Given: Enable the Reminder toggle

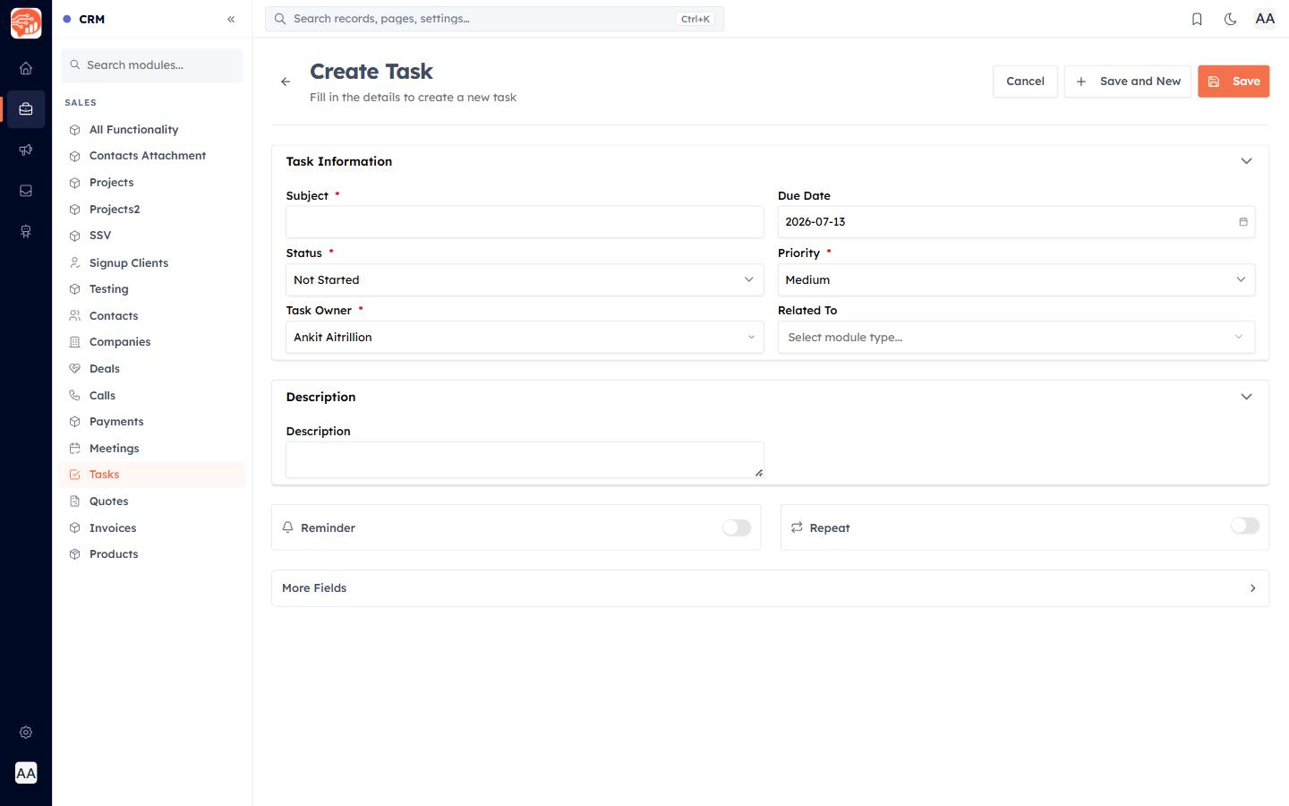Looking at the screenshot, I should tap(737, 527).
